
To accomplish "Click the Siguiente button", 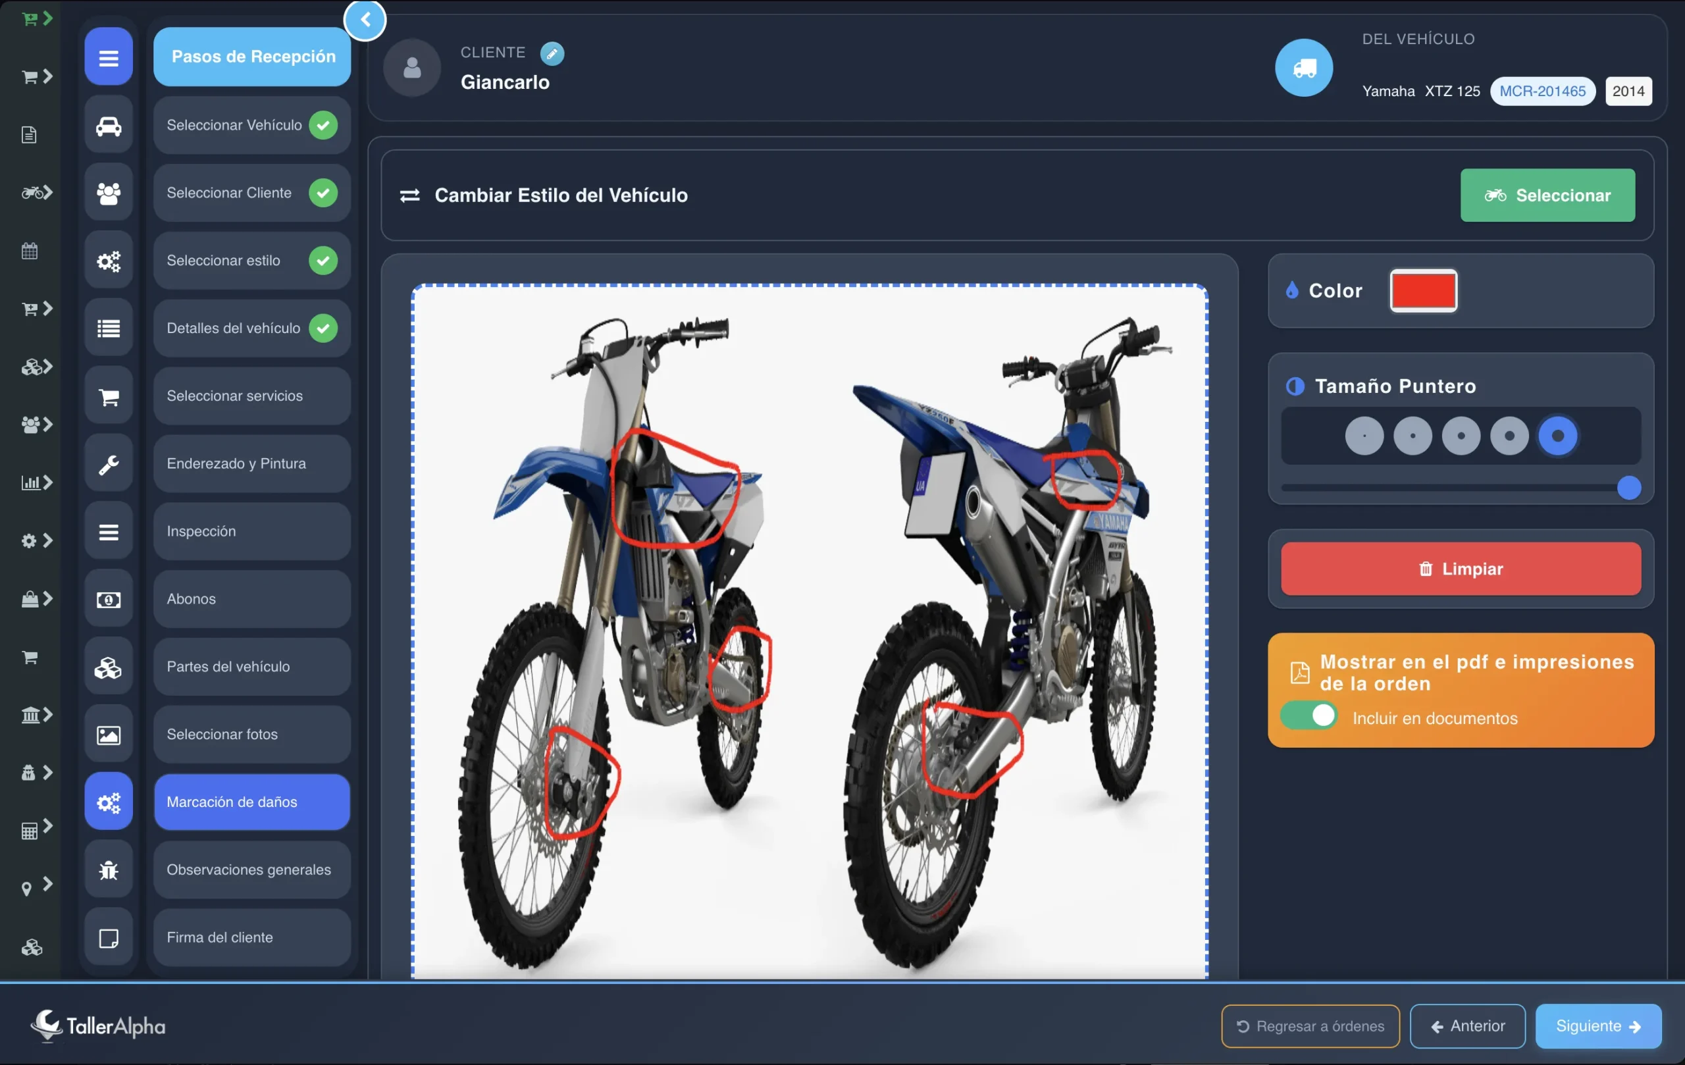I will [1597, 1026].
